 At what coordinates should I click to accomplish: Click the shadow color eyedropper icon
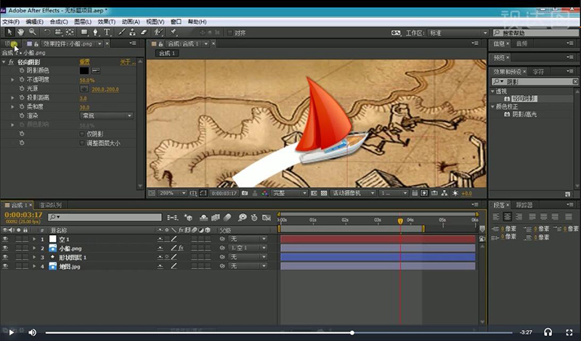[x=96, y=70]
